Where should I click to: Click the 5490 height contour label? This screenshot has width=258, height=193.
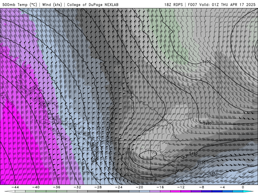click(193, 153)
